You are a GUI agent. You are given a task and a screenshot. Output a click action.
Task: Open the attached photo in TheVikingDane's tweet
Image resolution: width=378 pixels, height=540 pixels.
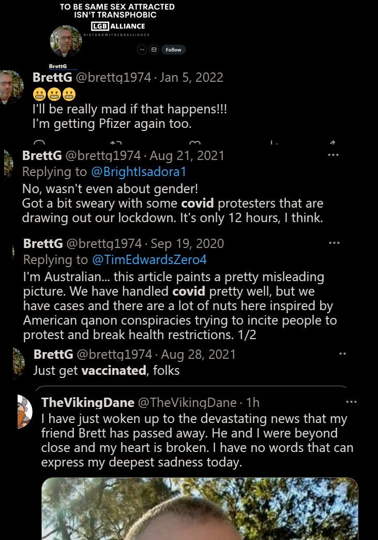point(200,508)
